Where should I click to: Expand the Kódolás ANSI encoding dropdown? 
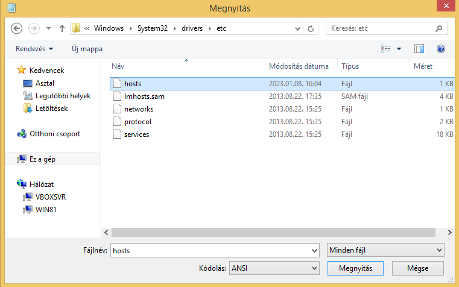pyautogui.click(x=314, y=268)
